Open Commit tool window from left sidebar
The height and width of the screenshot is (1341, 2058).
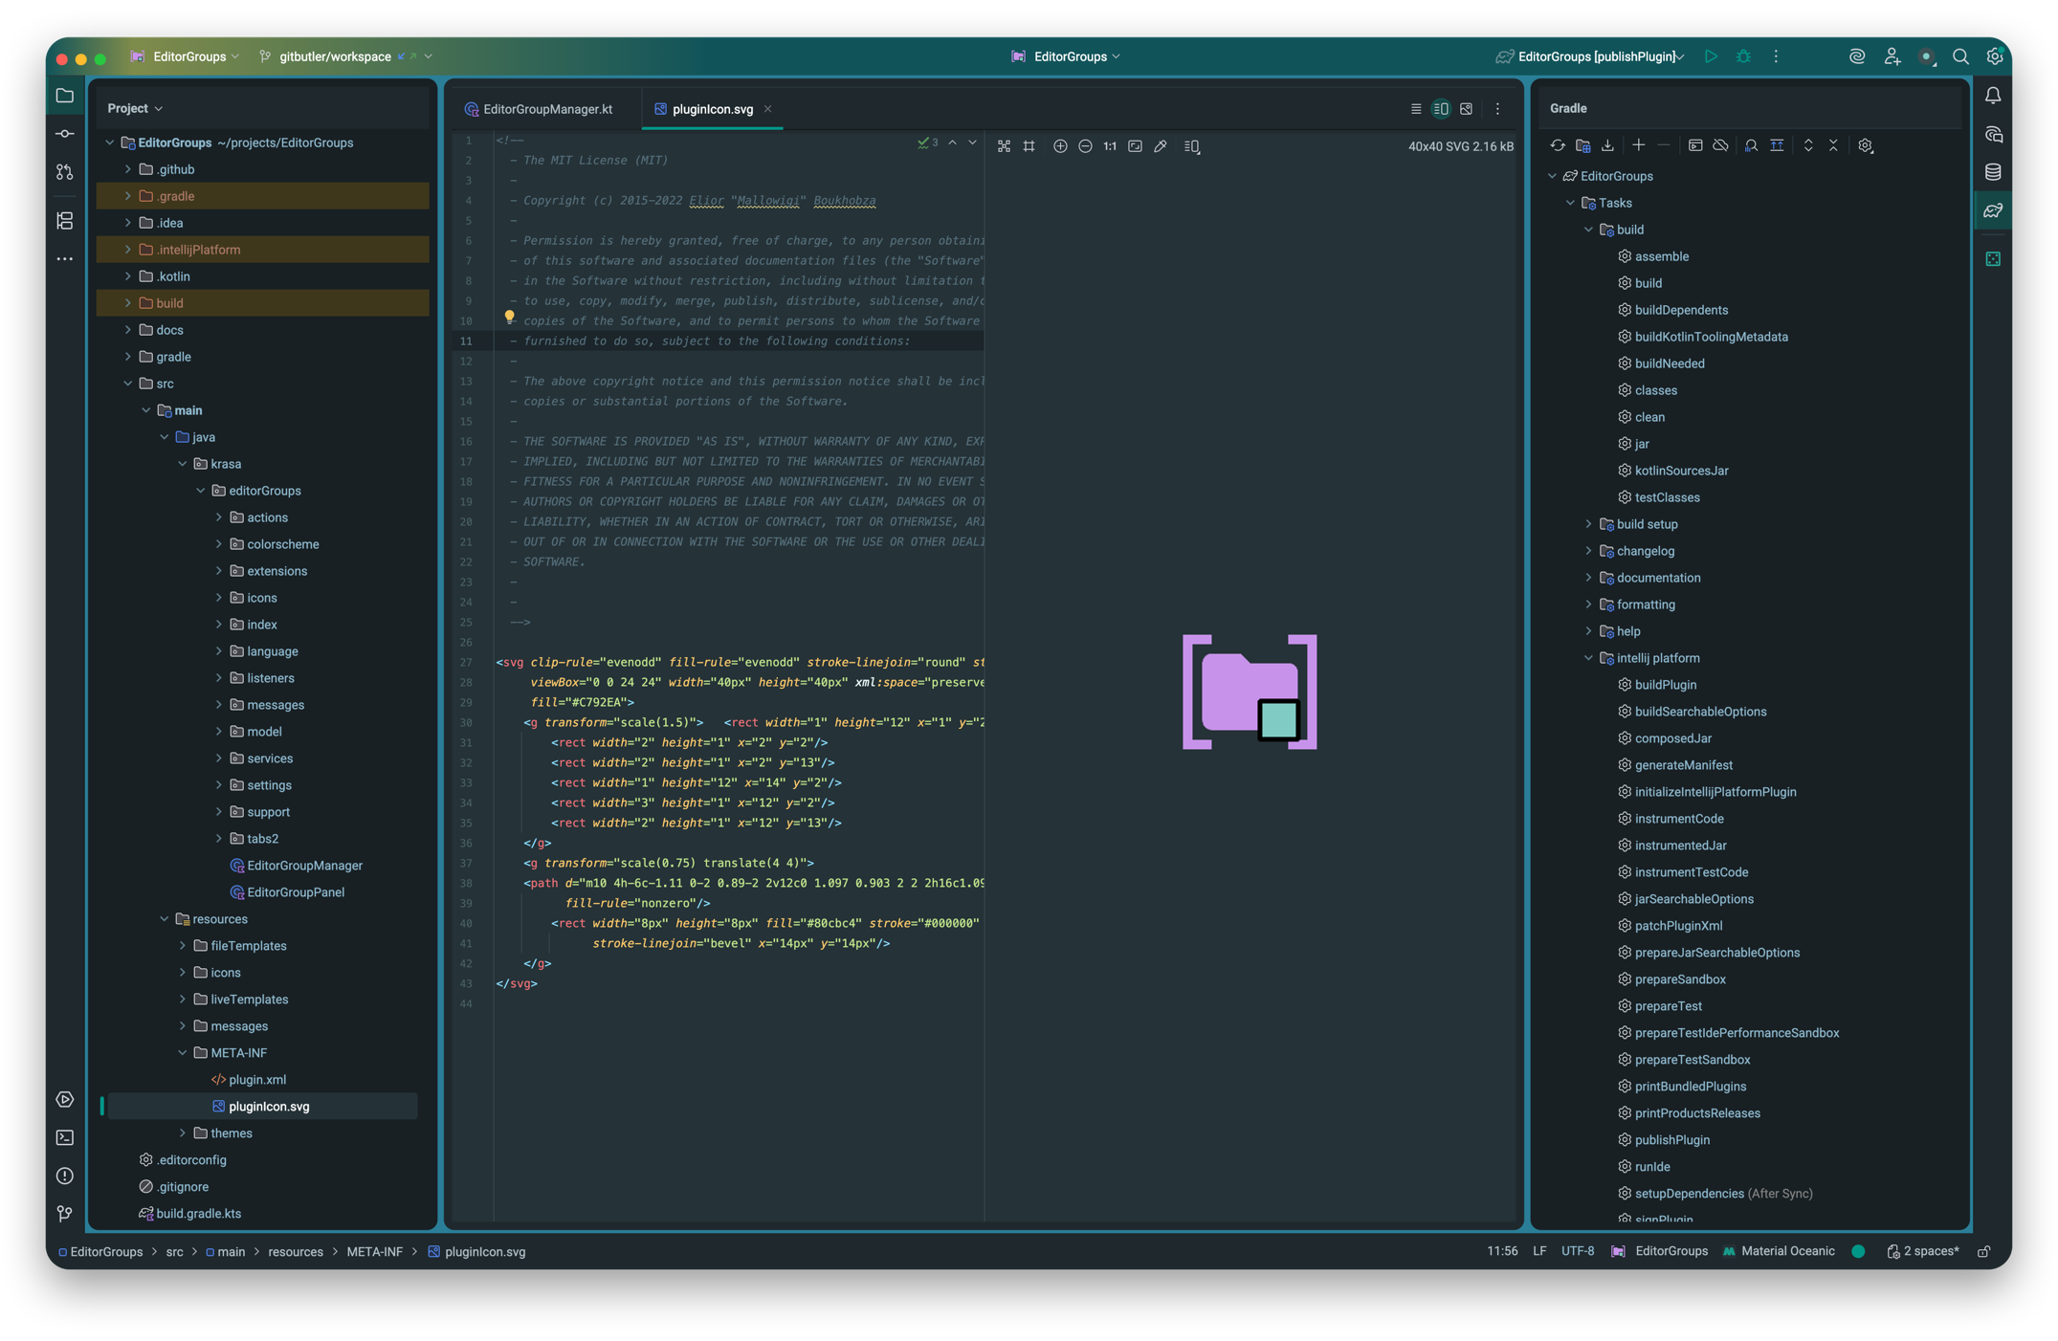(65, 134)
